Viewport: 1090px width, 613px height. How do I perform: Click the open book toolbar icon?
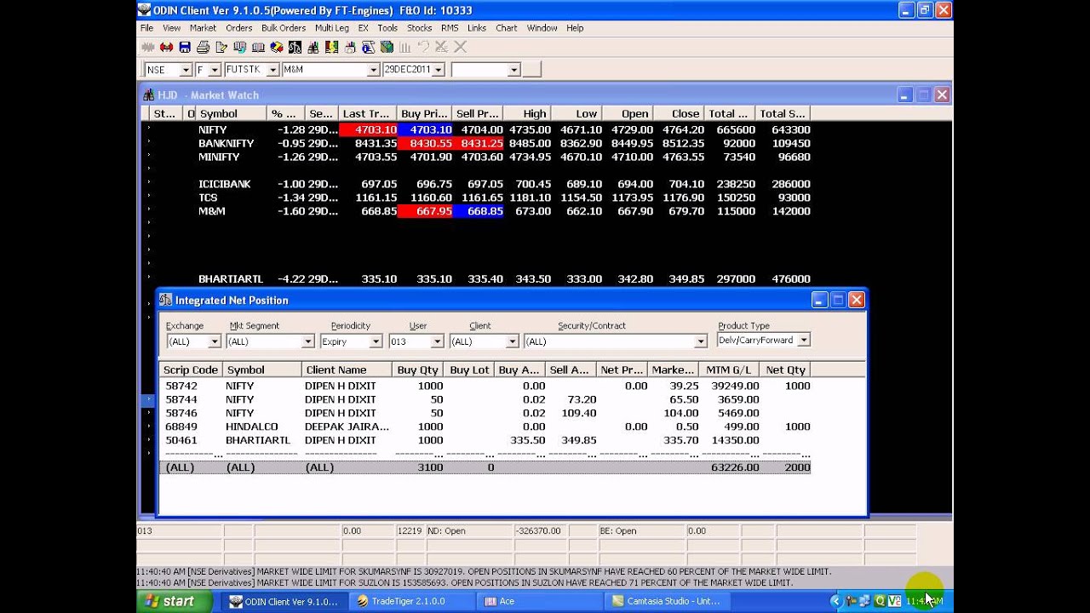tap(258, 48)
